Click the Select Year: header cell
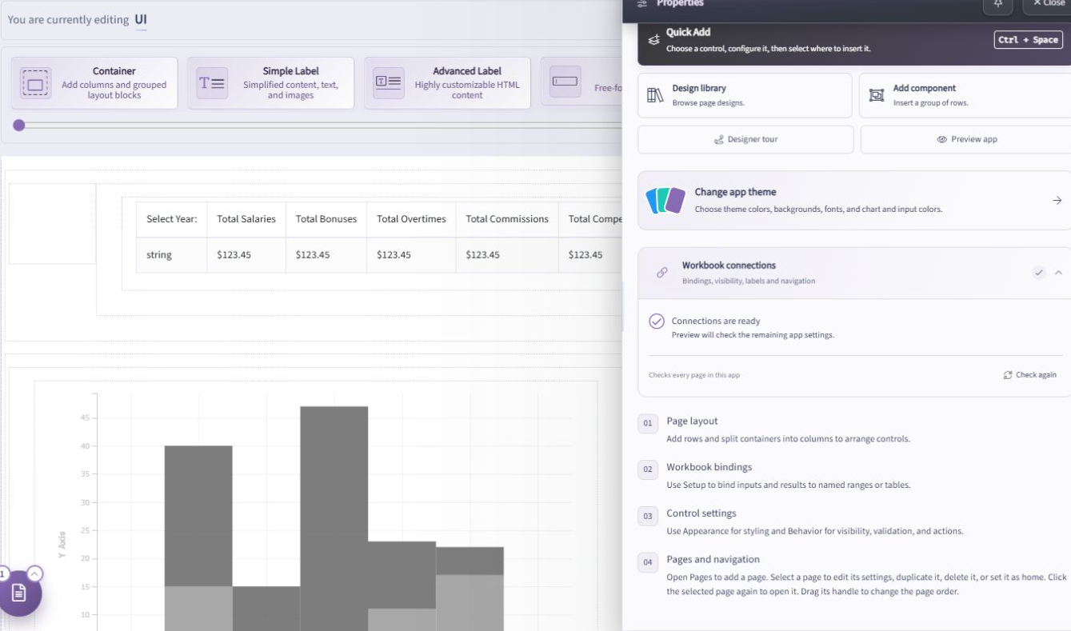Screen dimensions: 1071x631 coord(172,219)
